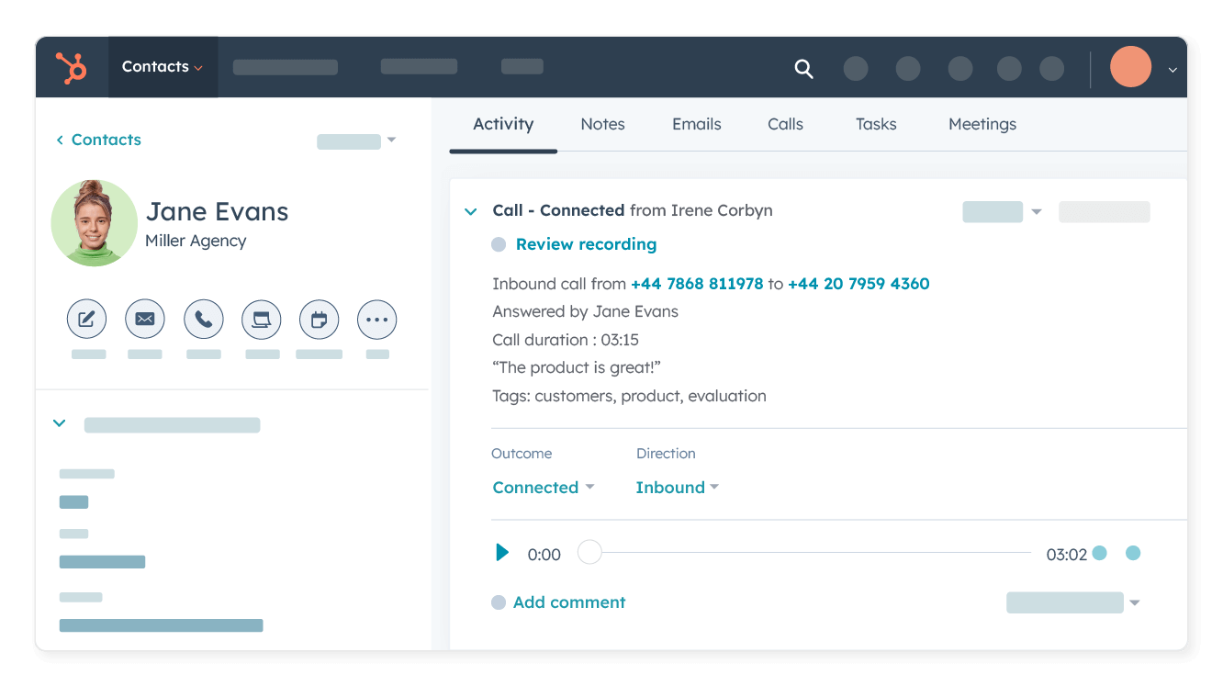This screenshot has width=1223, height=686.
Task: Open the Inbound direction dropdown
Action: point(677,488)
